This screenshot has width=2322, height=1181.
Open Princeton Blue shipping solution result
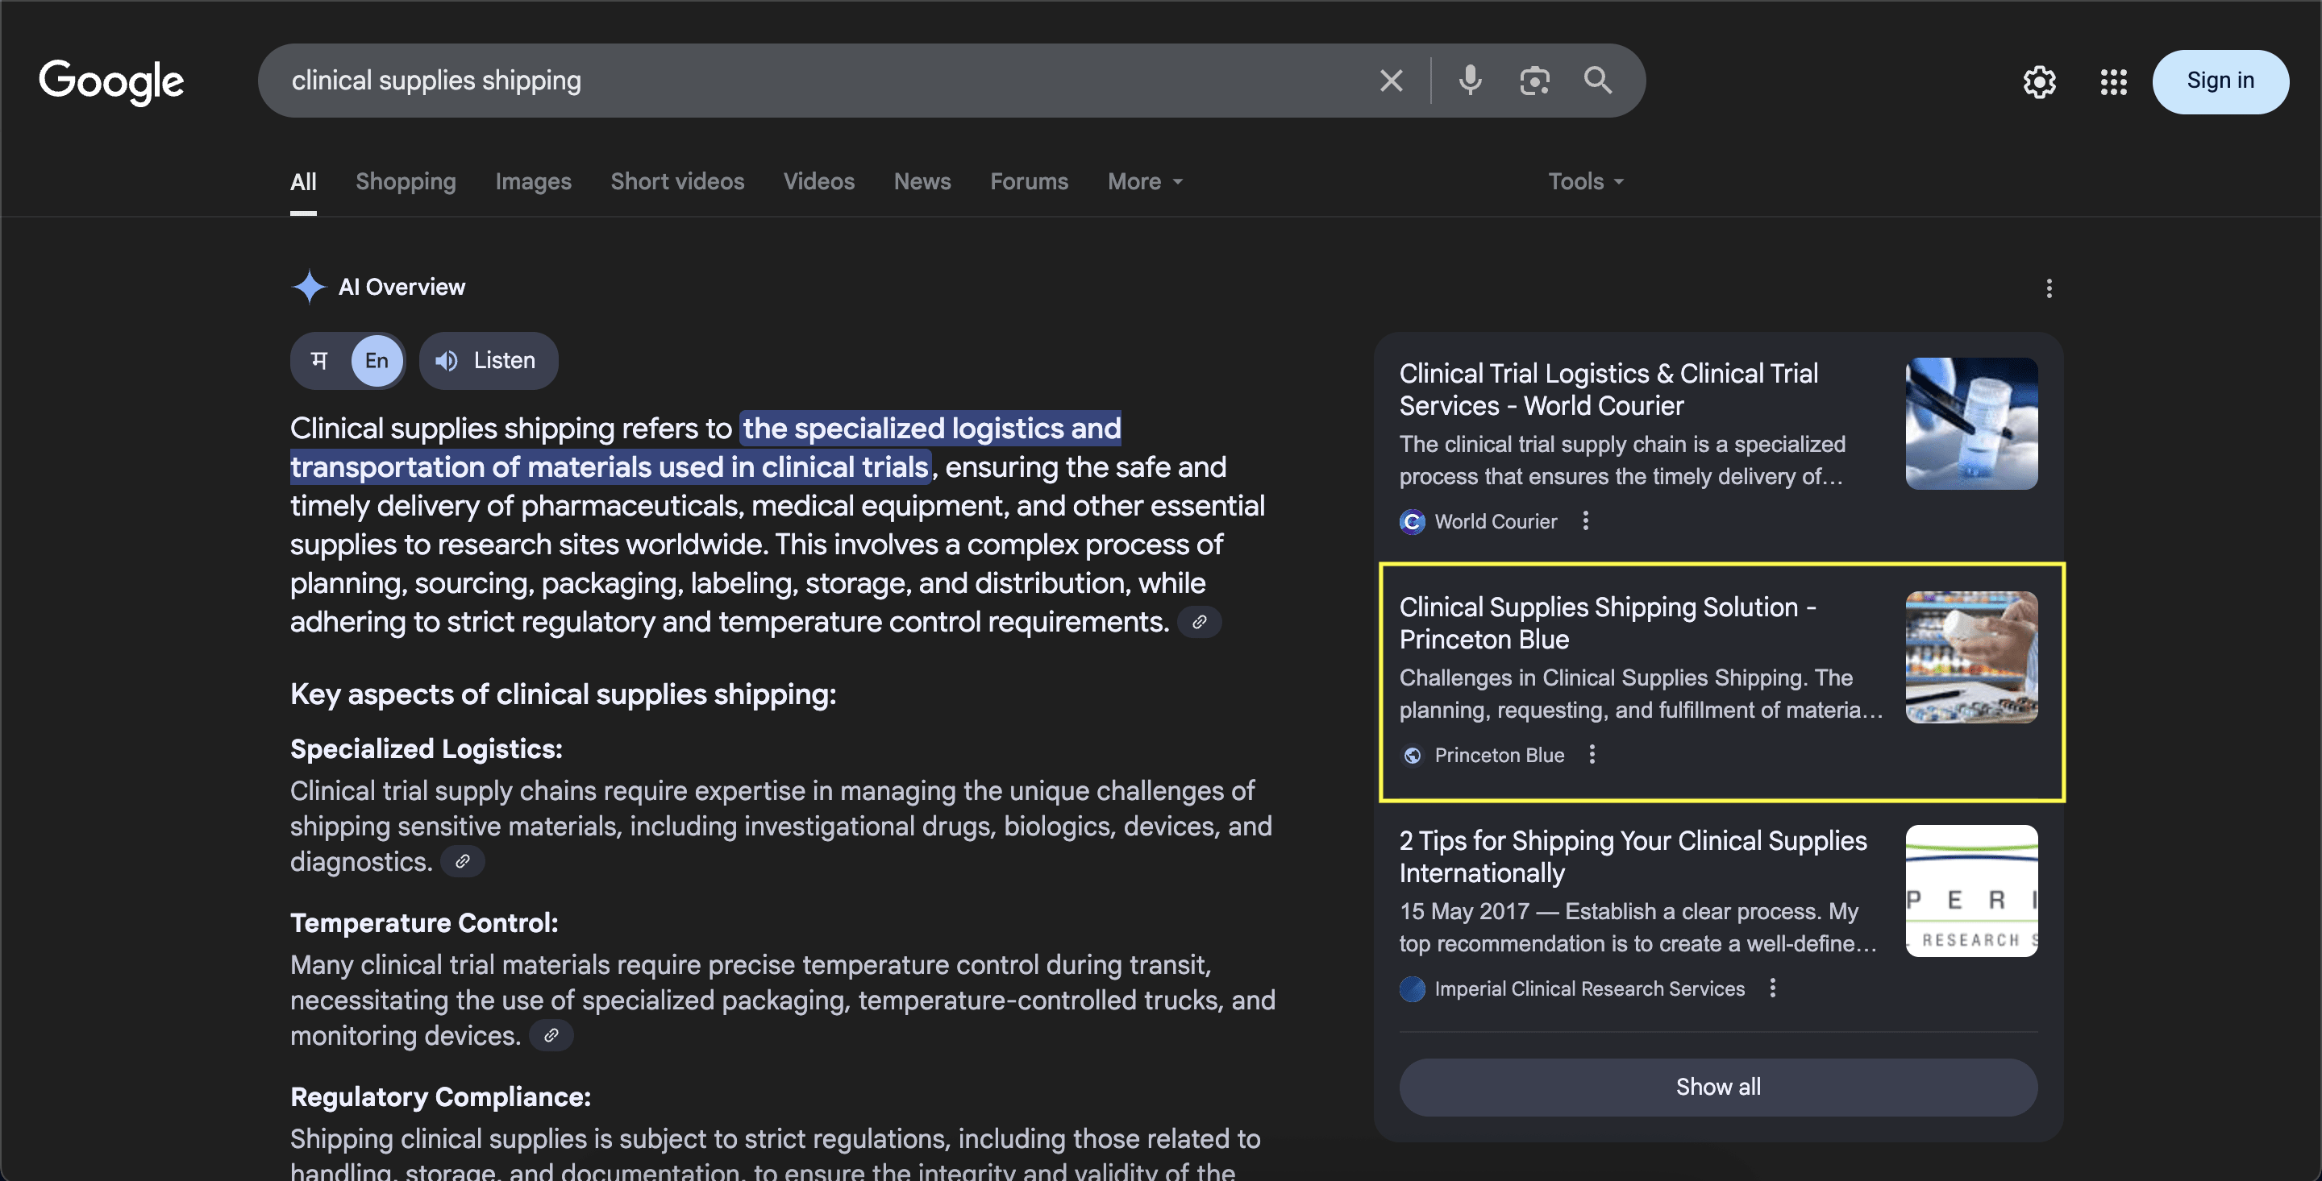1607,624
